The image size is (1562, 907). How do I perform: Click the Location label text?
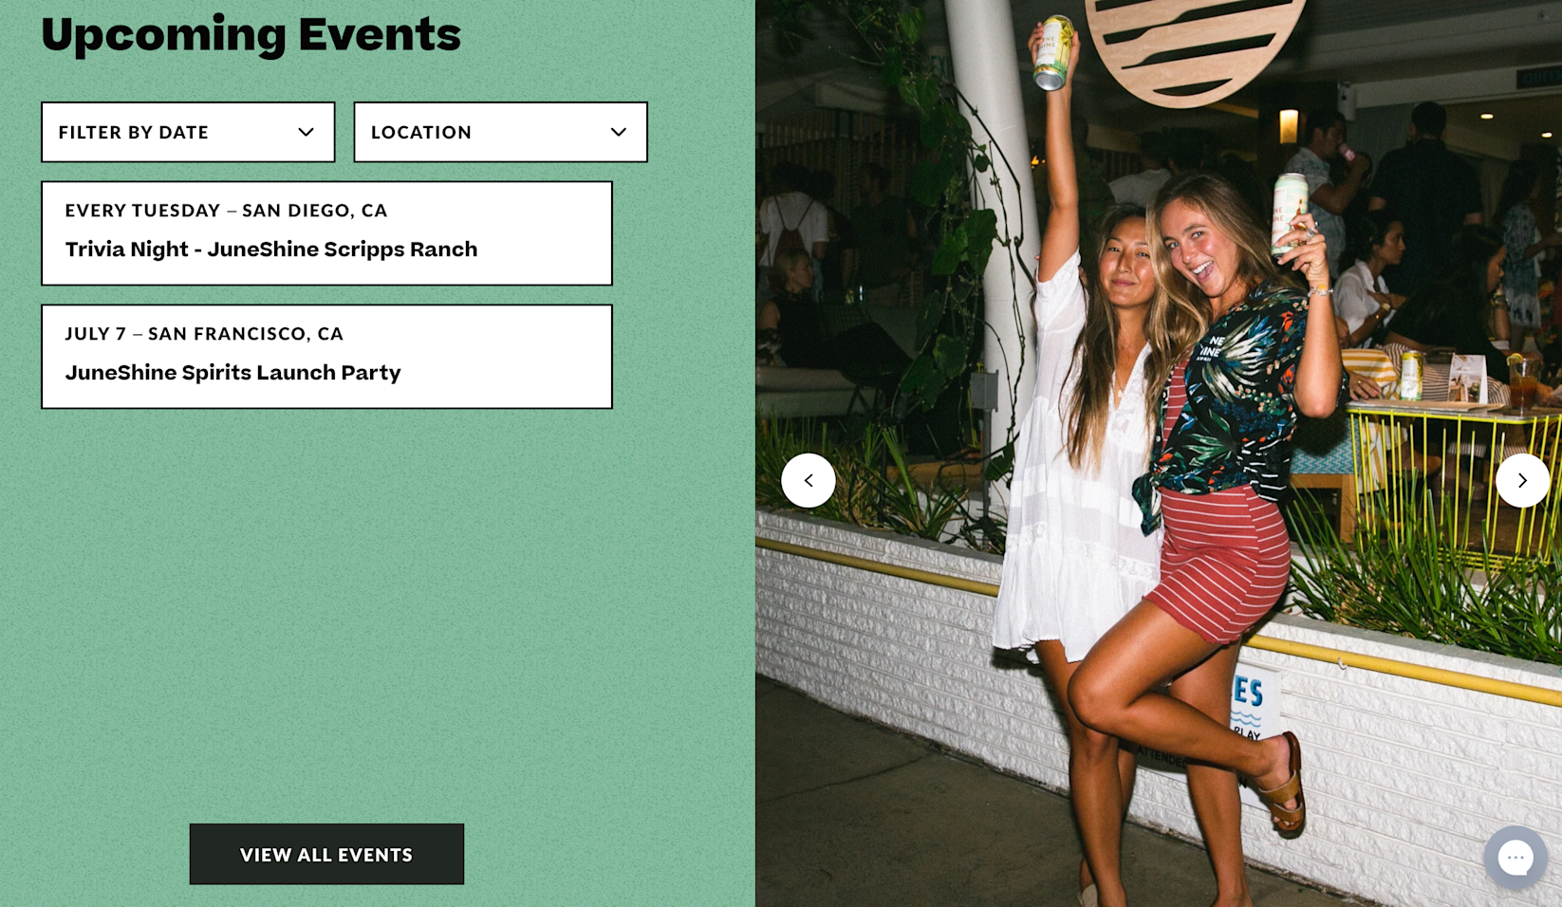pos(421,132)
